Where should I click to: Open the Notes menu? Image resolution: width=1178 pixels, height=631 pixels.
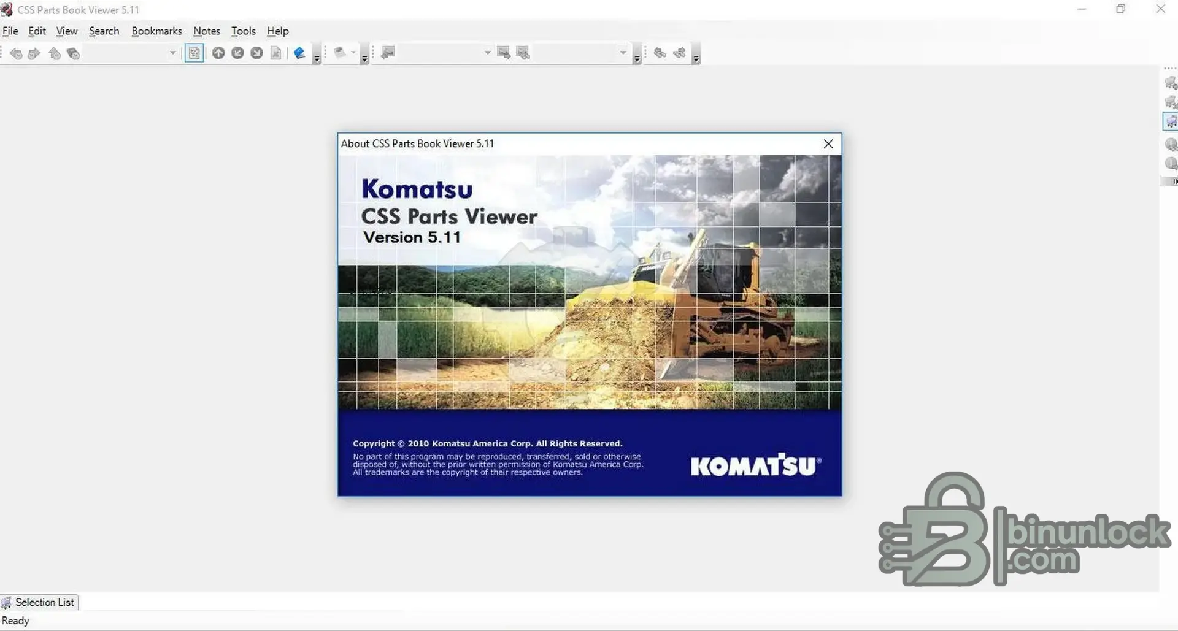pos(207,31)
